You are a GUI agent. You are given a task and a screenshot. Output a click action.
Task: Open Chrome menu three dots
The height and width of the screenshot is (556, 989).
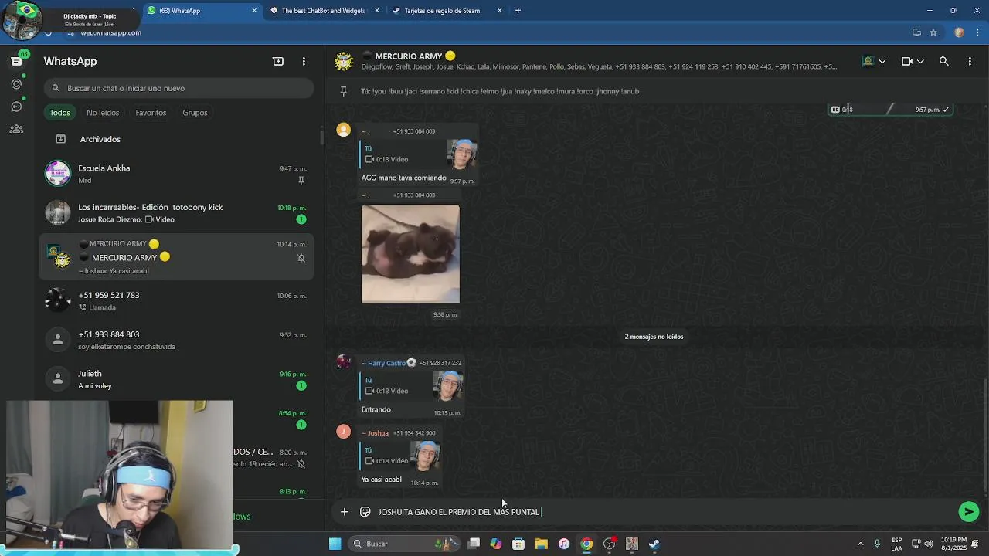pyautogui.click(x=976, y=32)
